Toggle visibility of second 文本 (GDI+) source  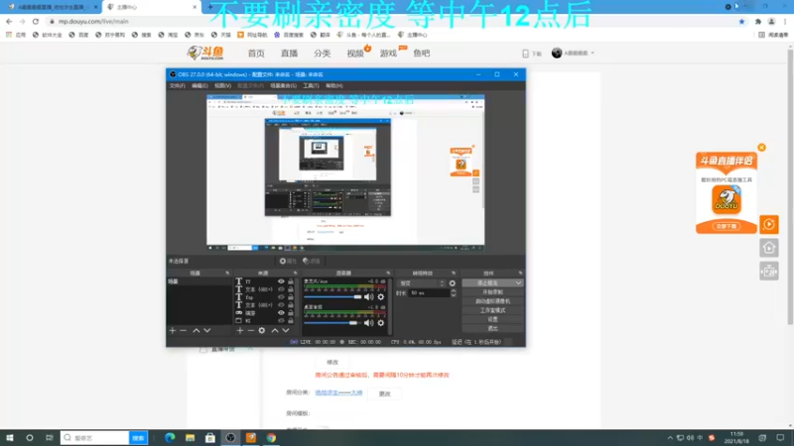point(281,305)
